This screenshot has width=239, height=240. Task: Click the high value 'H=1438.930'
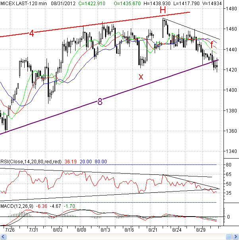click(x=157, y=3)
